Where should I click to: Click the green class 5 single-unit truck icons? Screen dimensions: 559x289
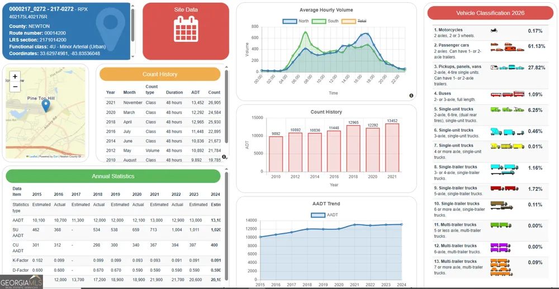(x=507, y=109)
